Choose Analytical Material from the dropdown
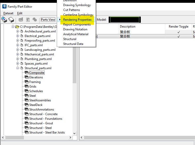The width and height of the screenshot is (195, 145). pyautogui.click(x=76, y=34)
